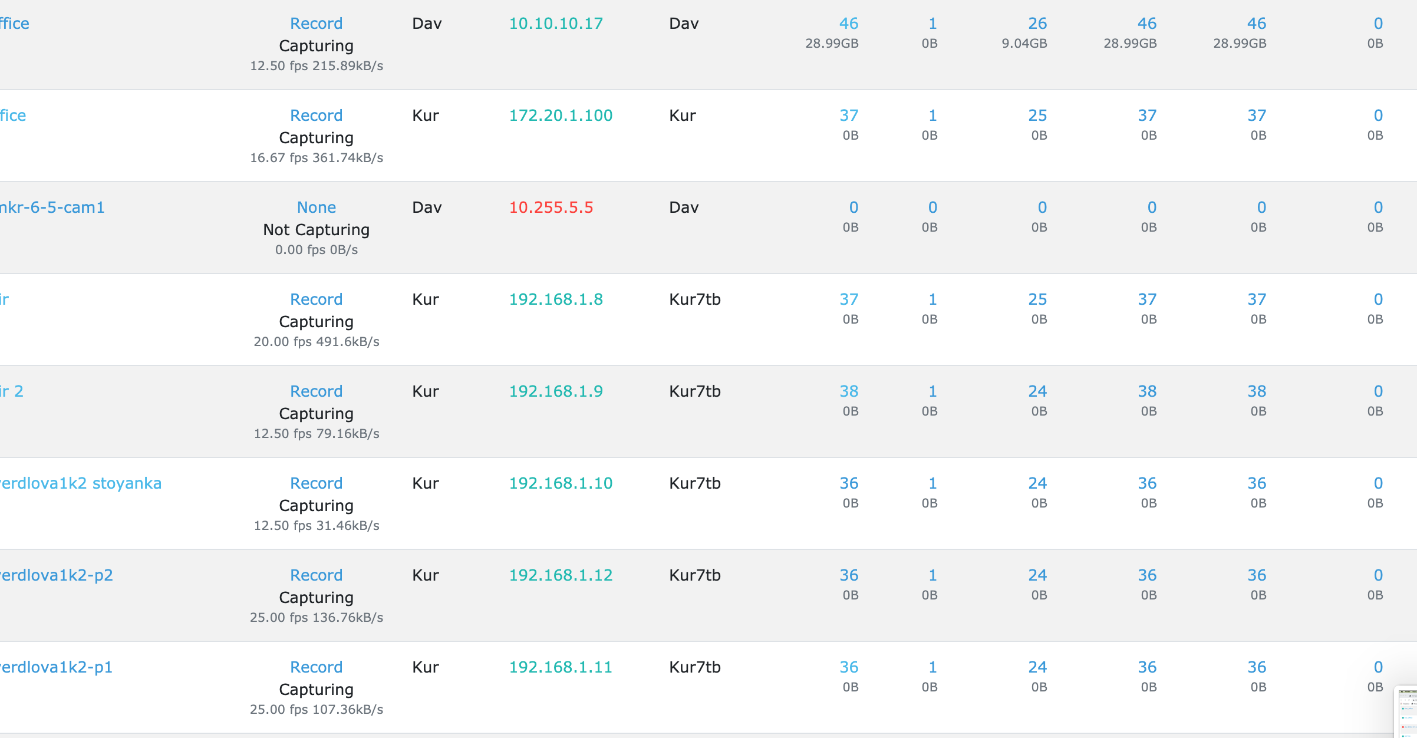Viewport: 1417px width, 738px height.
Task: Open the ir 2 monitor link
Action: tap(12, 391)
